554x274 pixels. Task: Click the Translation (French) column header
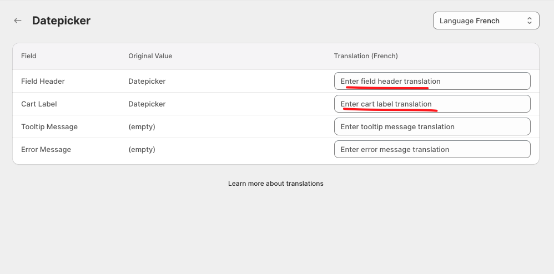click(x=365, y=56)
